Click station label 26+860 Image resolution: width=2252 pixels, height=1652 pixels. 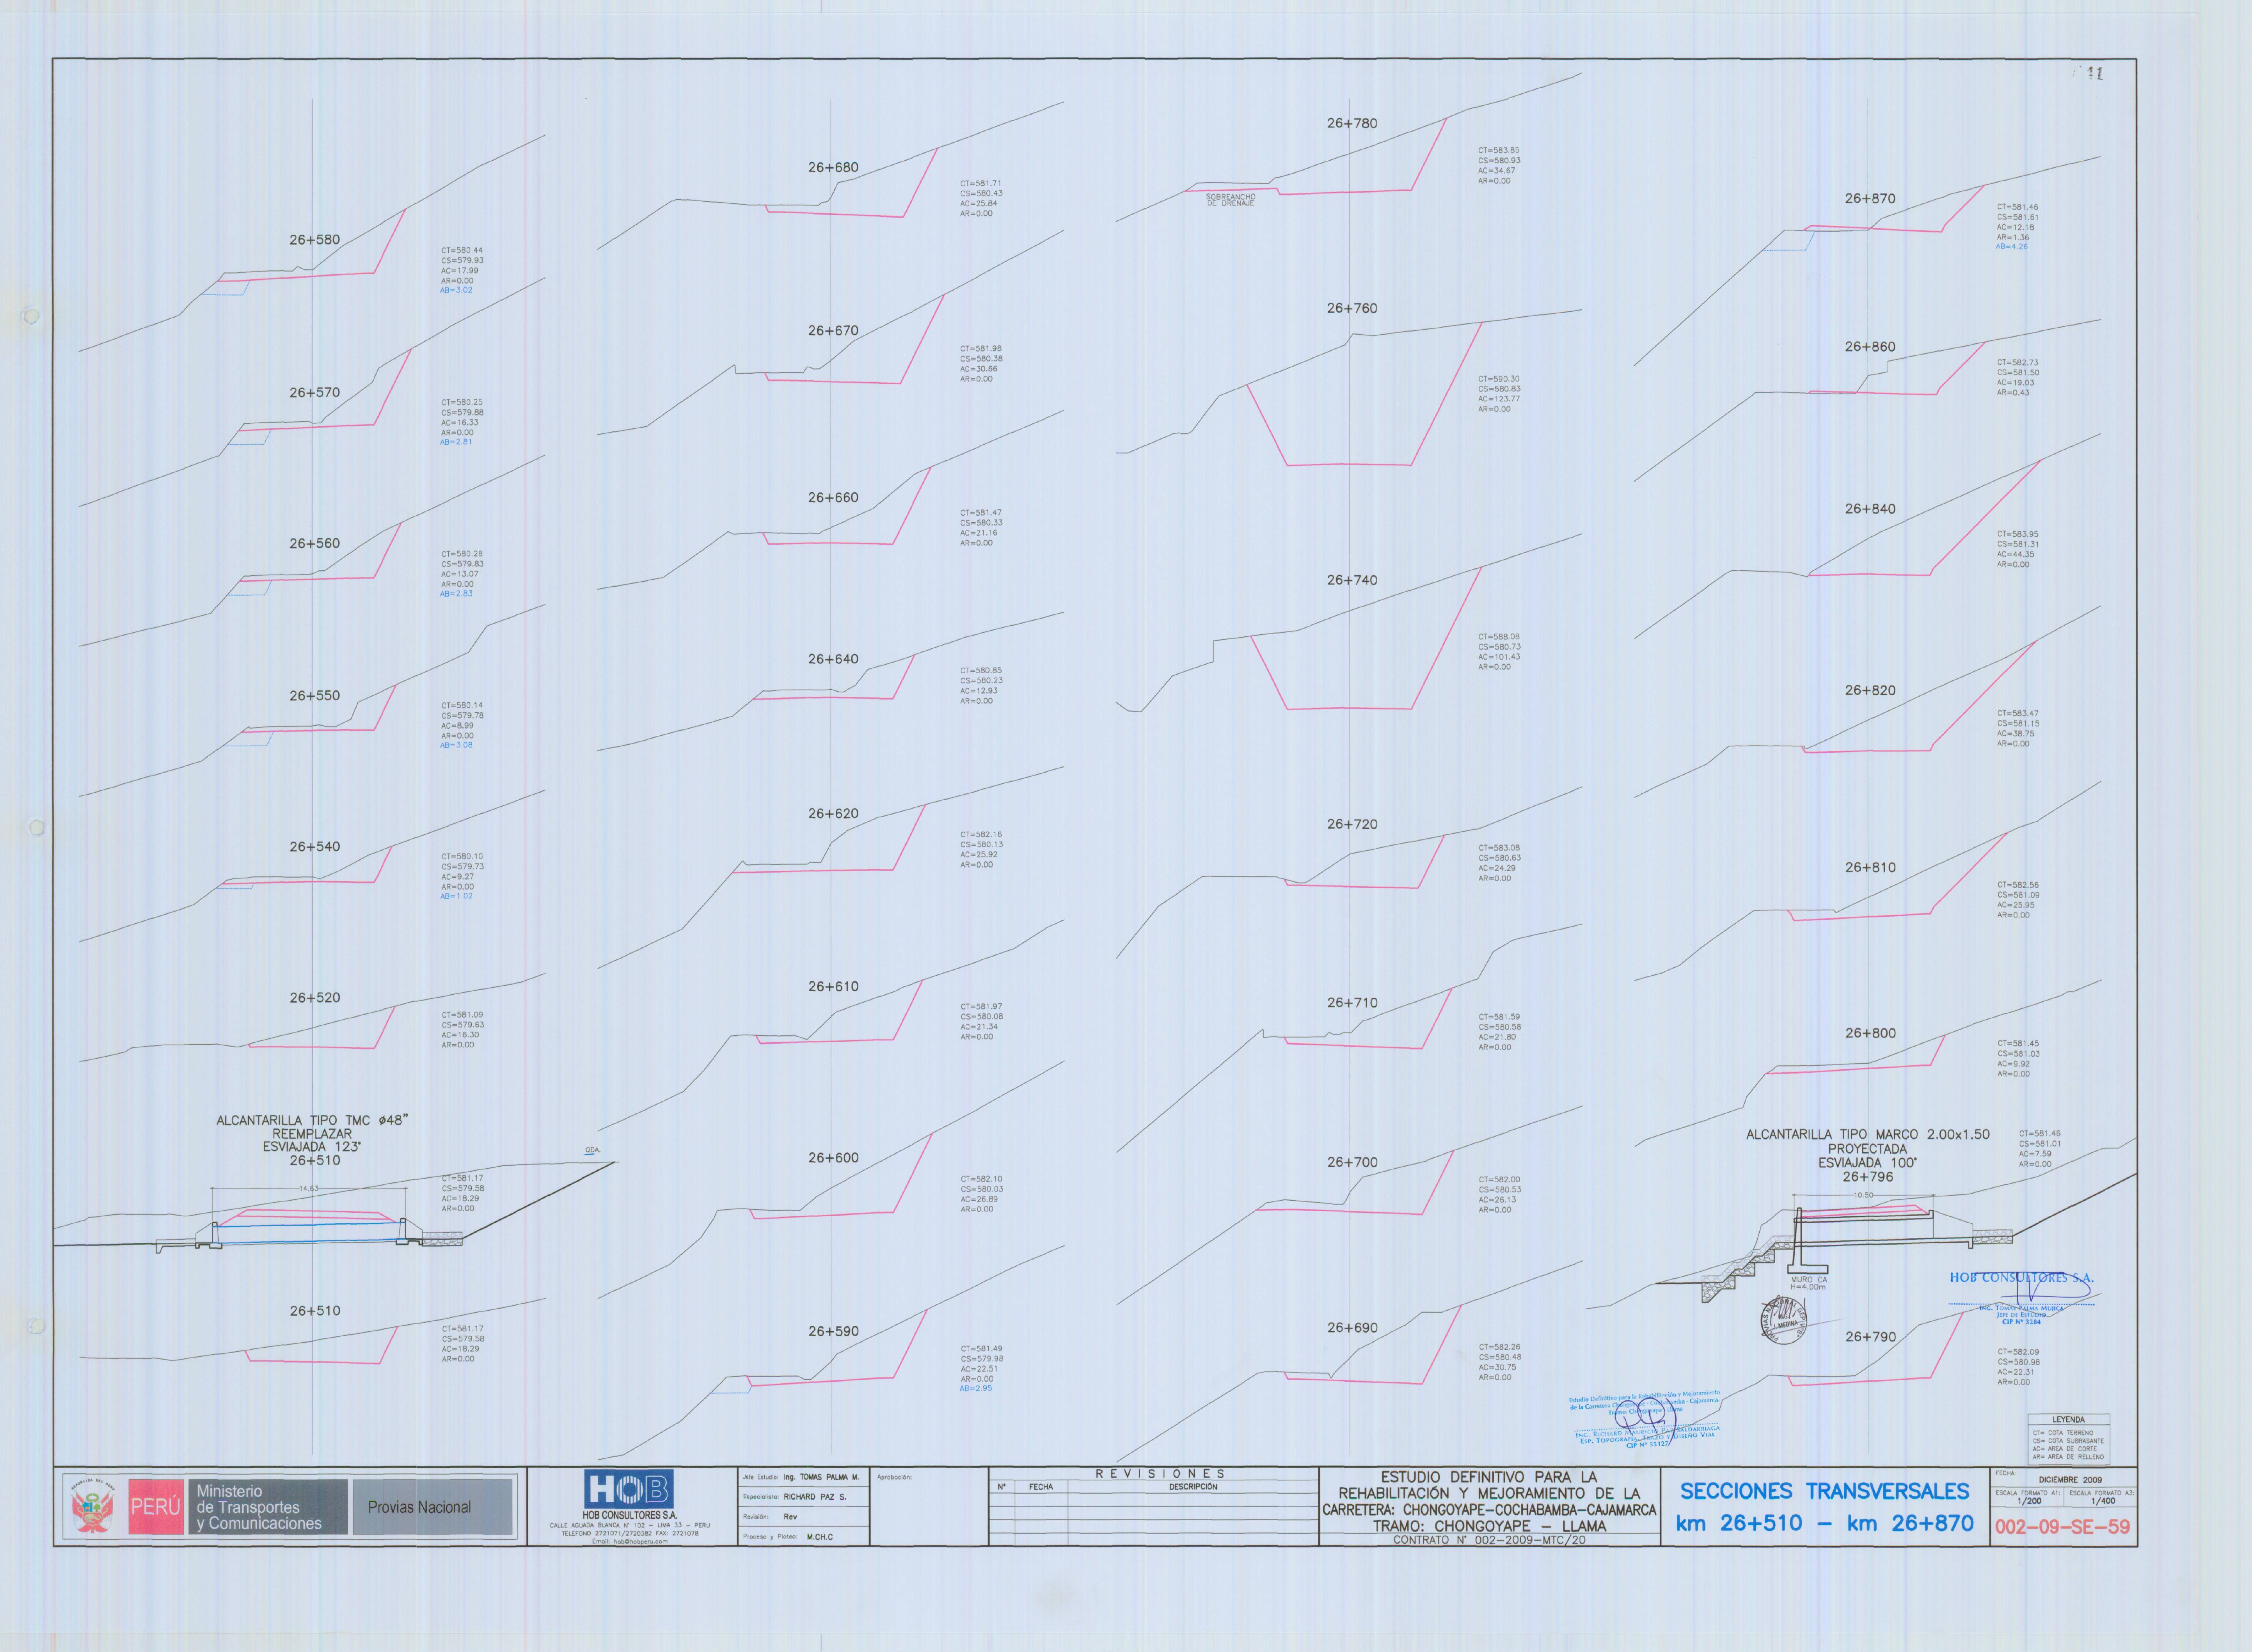tap(1870, 347)
